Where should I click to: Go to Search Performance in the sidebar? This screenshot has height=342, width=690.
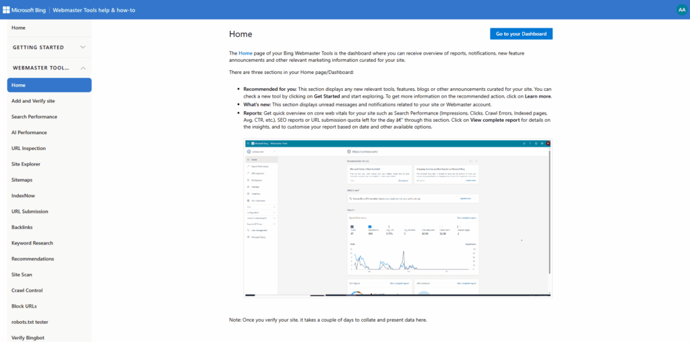click(34, 116)
